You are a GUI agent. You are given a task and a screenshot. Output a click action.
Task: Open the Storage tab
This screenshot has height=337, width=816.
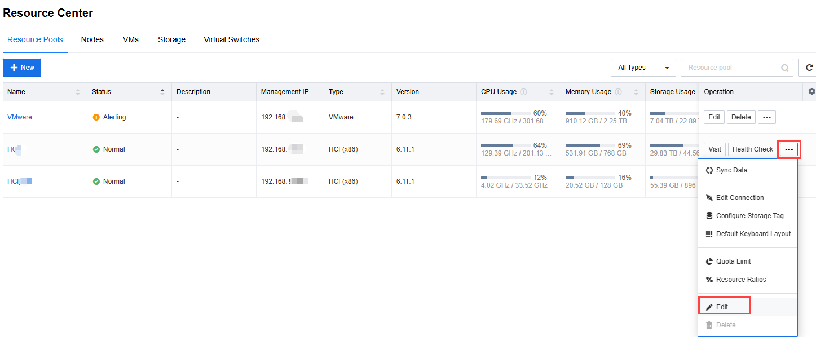tap(171, 40)
